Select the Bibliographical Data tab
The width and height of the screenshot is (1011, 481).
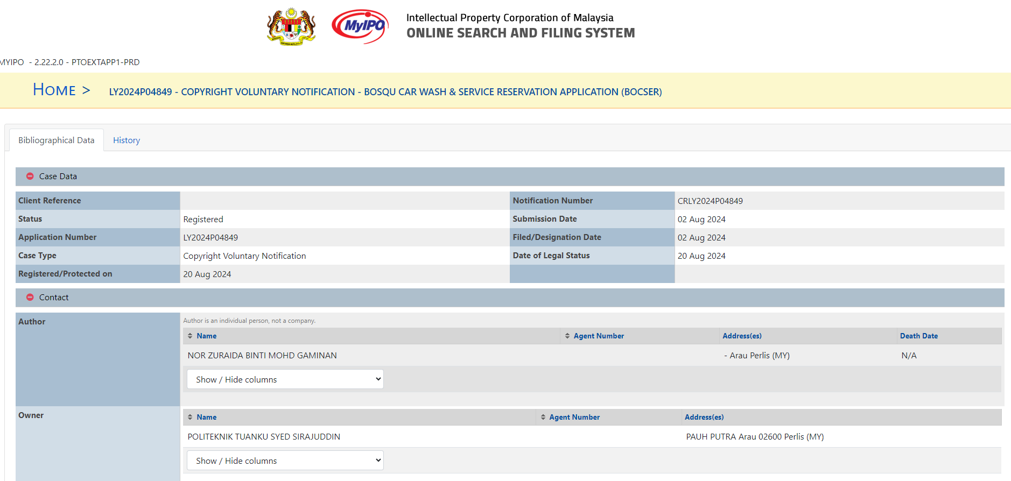57,140
